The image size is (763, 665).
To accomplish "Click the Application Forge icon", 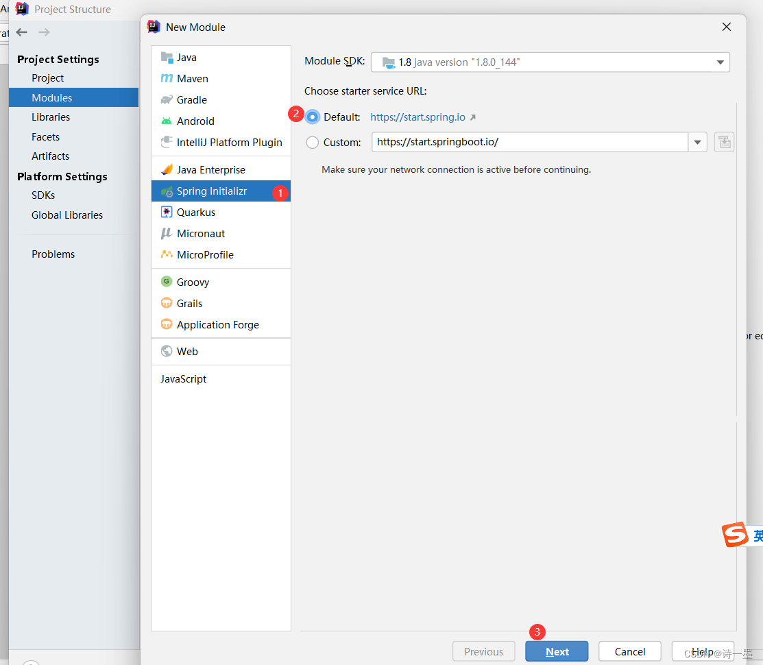I will [x=167, y=324].
